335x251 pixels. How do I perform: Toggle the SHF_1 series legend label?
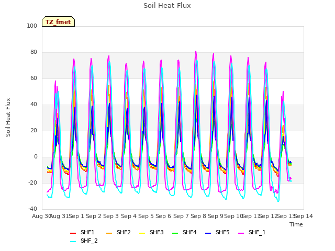click(257, 232)
